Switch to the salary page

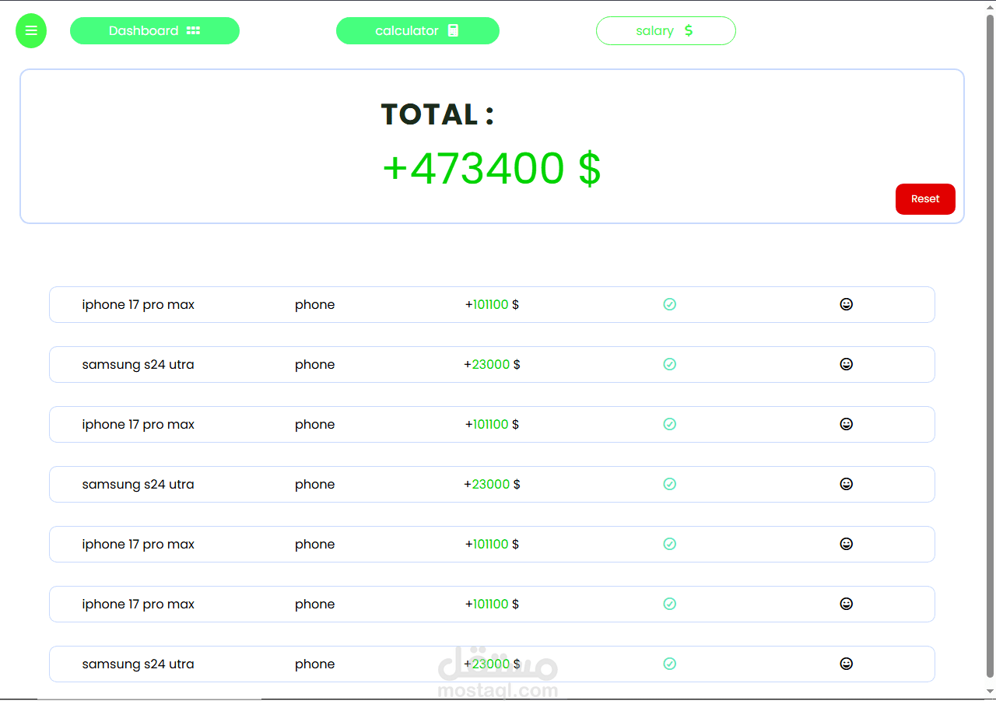tap(666, 31)
